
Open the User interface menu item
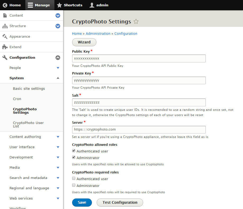point(22,147)
